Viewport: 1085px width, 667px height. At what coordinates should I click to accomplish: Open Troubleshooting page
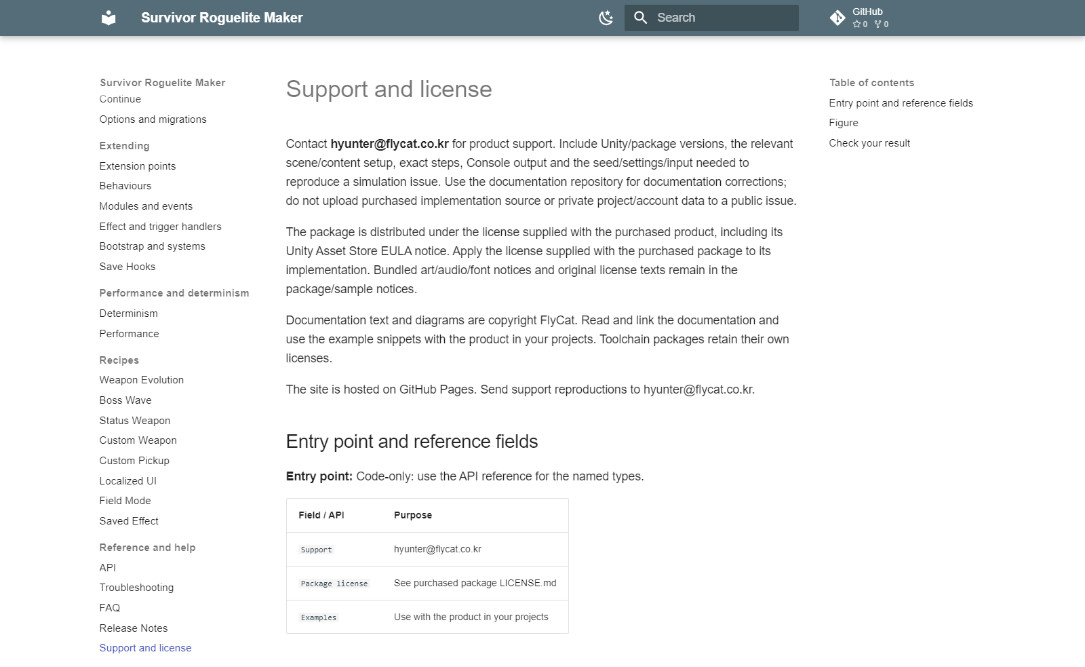pyautogui.click(x=136, y=588)
